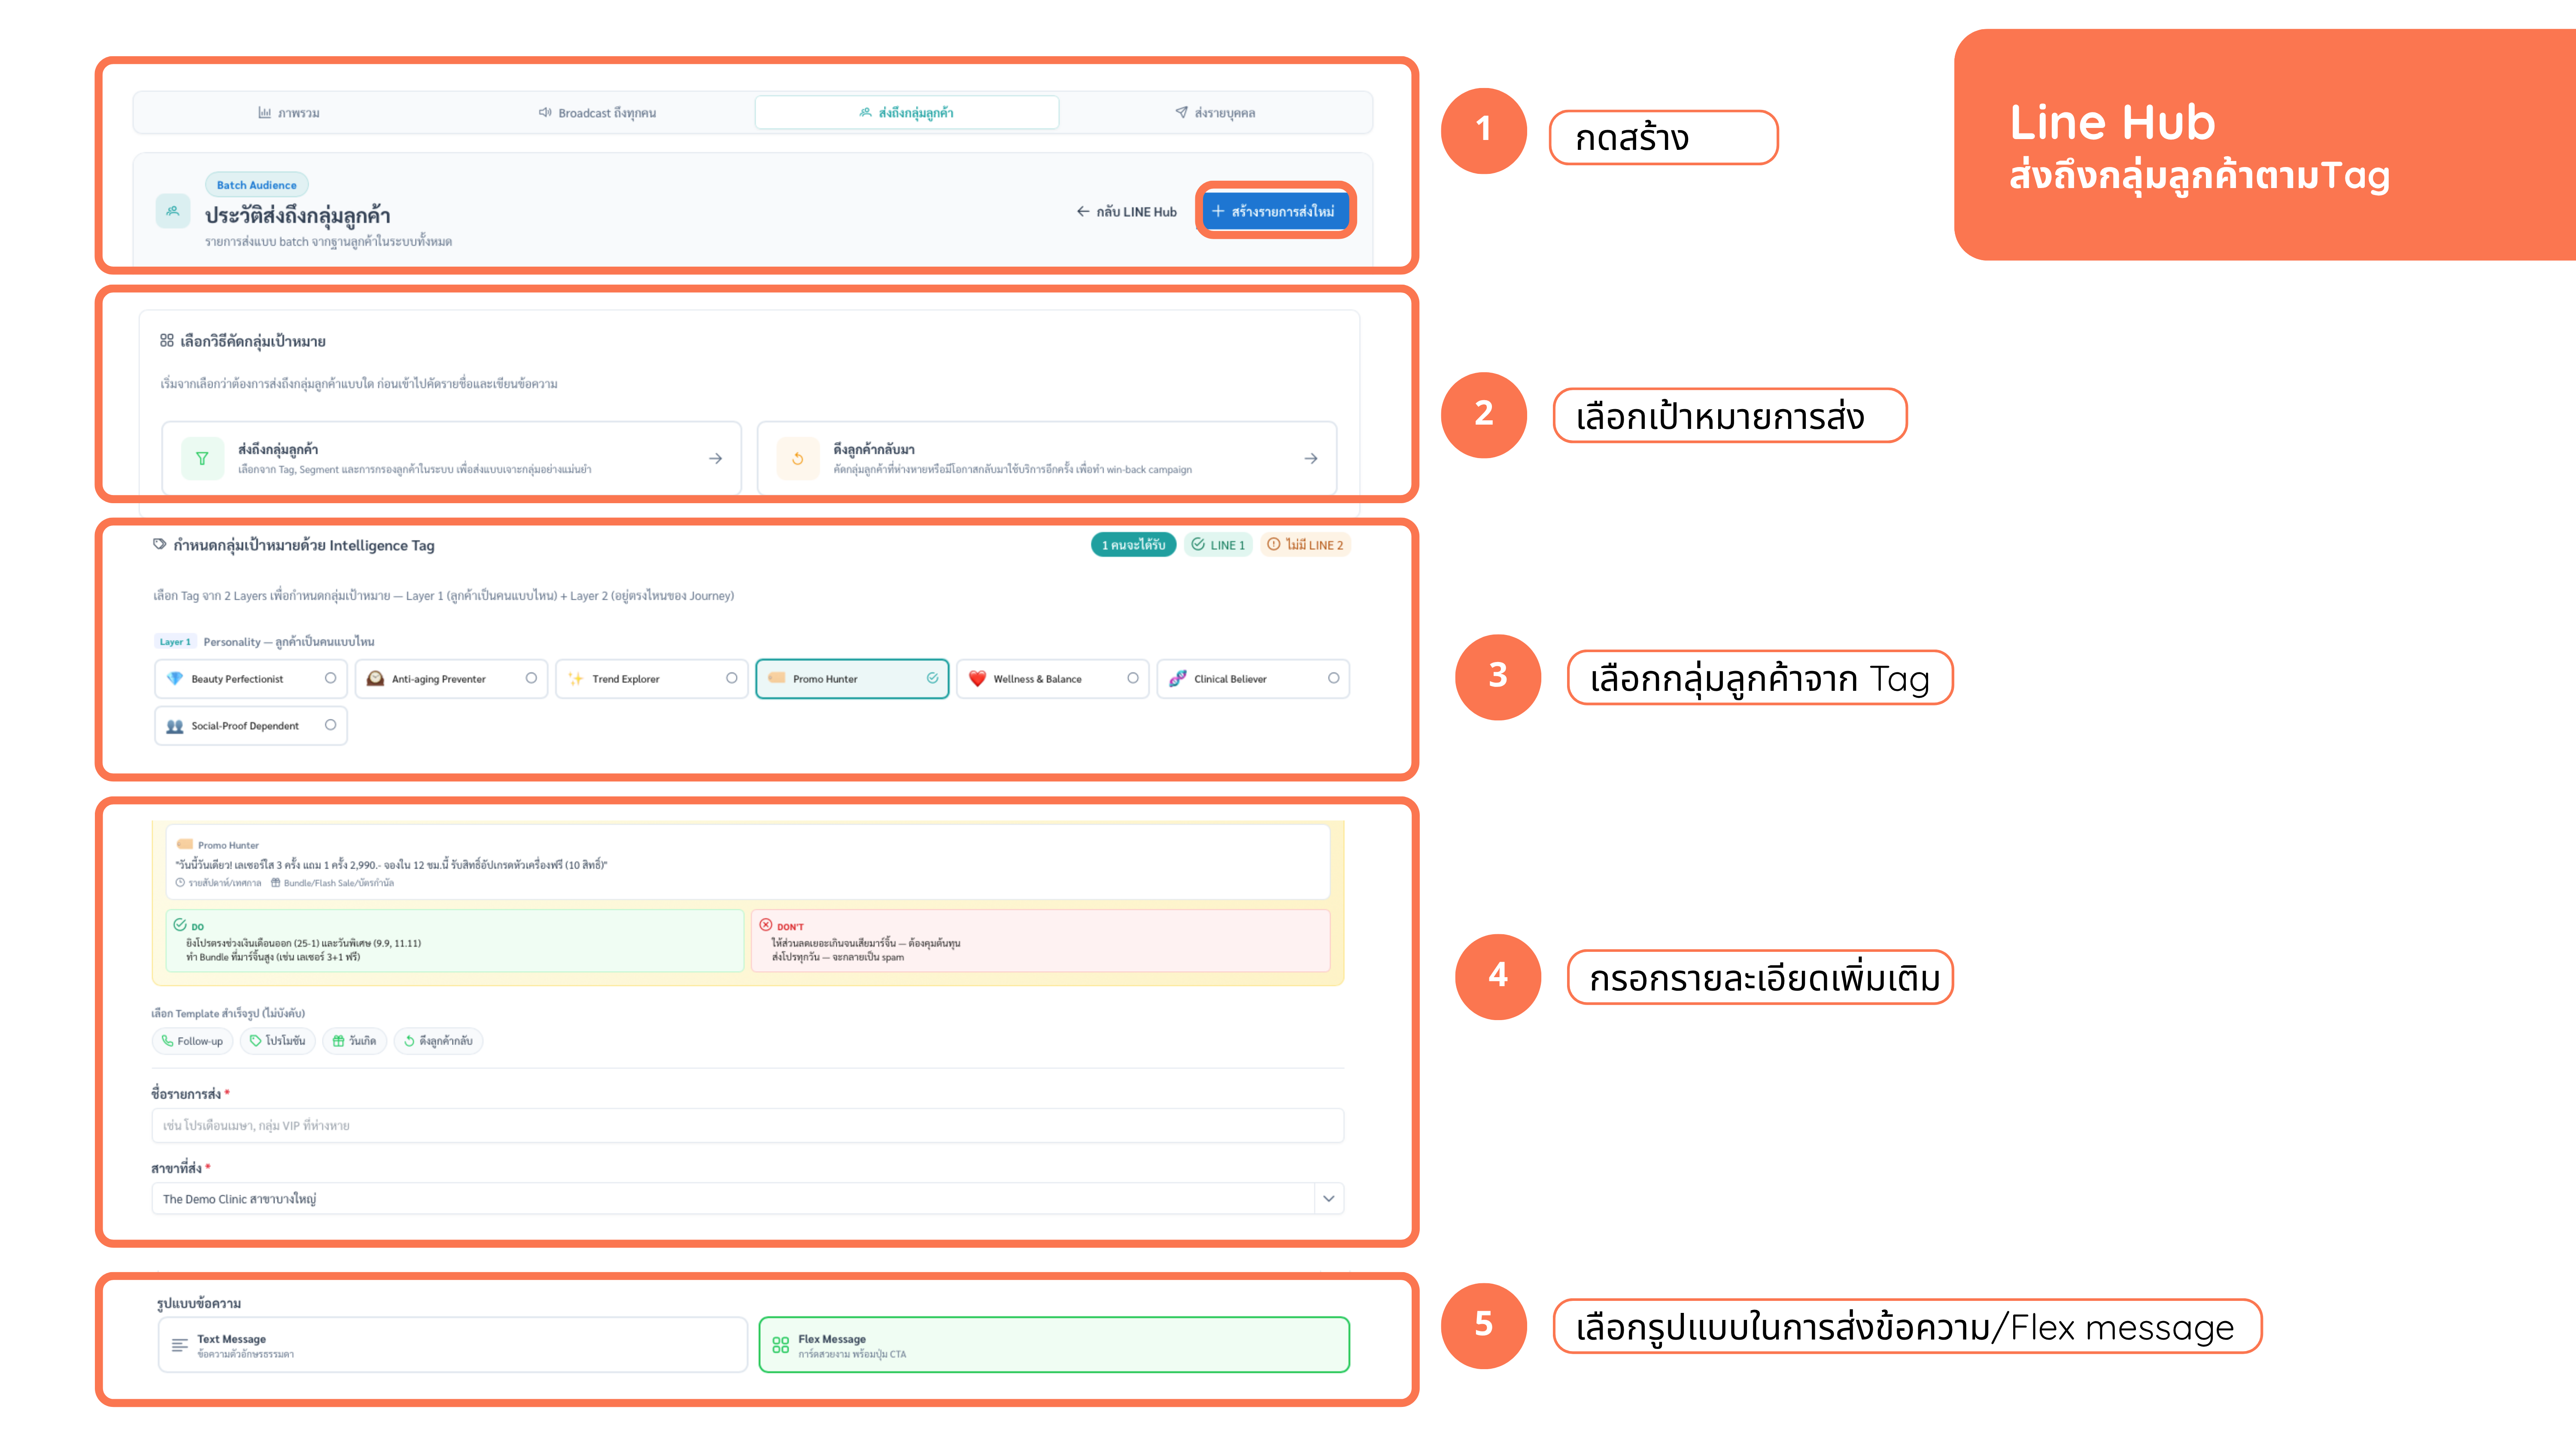The height and width of the screenshot is (1449, 2576).
Task: Click the สร้างรายการส่งใหม่ blue button
Action: [x=1275, y=211]
